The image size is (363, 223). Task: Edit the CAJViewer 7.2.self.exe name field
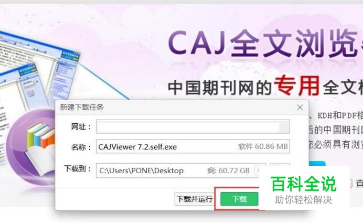(x=193, y=146)
